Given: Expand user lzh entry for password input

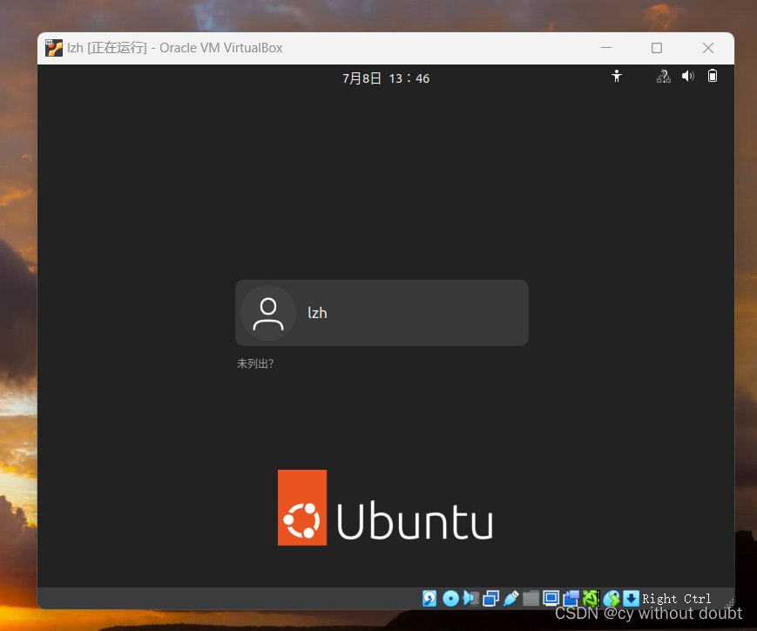Looking at the screenshot, I should pyautogui.click(x=382, y=313).
